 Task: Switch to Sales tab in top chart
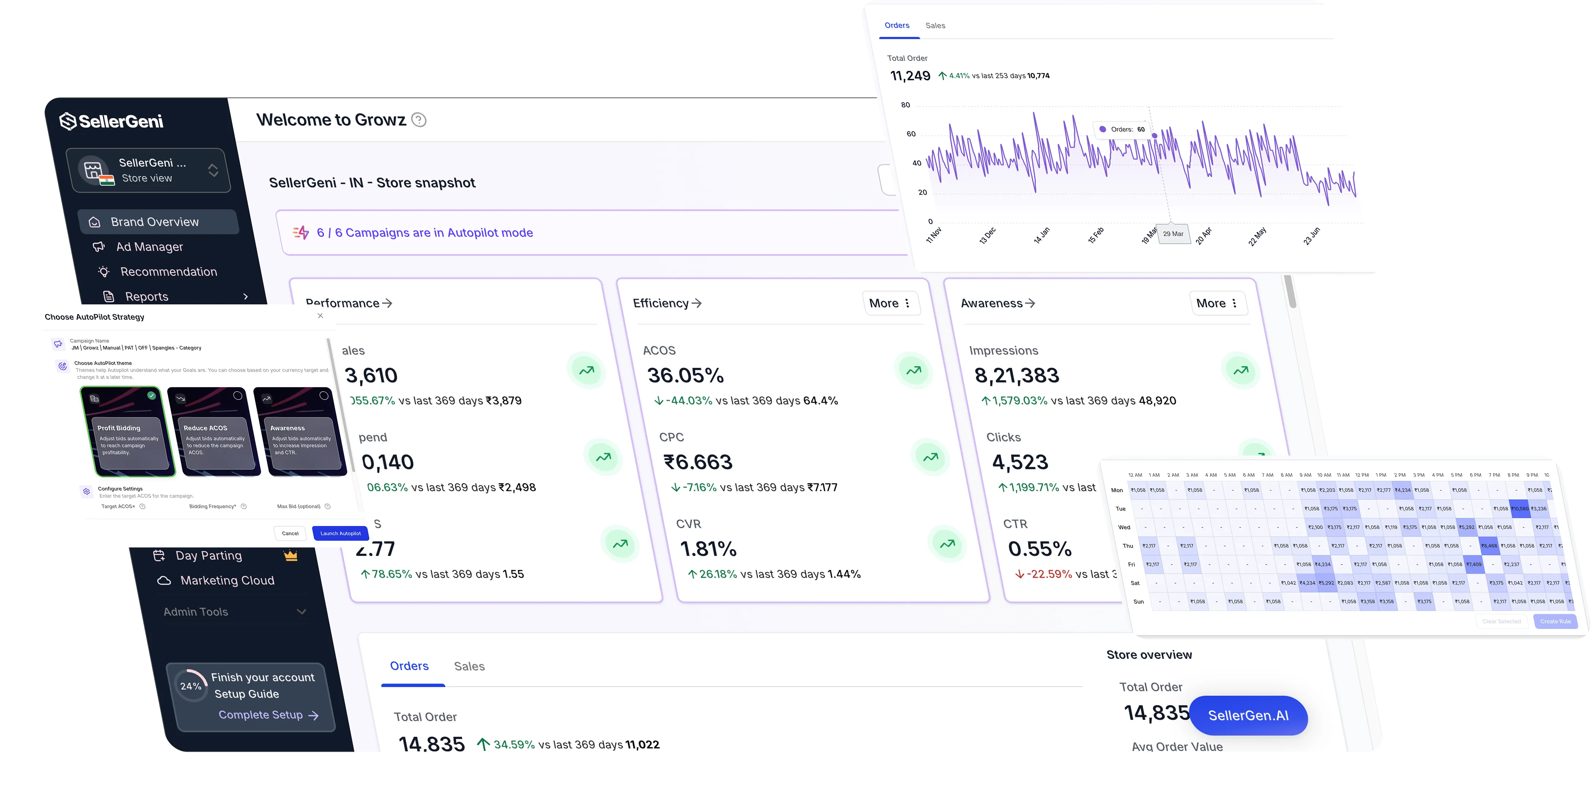[x=935, y=26]
